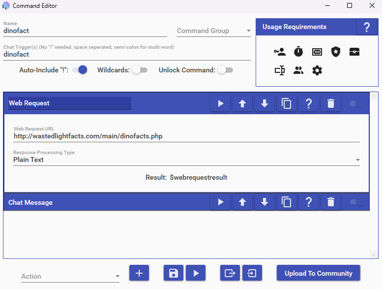382x289 pixels.
Task: Open the Action type dropdown
Action: pos(70,277)
